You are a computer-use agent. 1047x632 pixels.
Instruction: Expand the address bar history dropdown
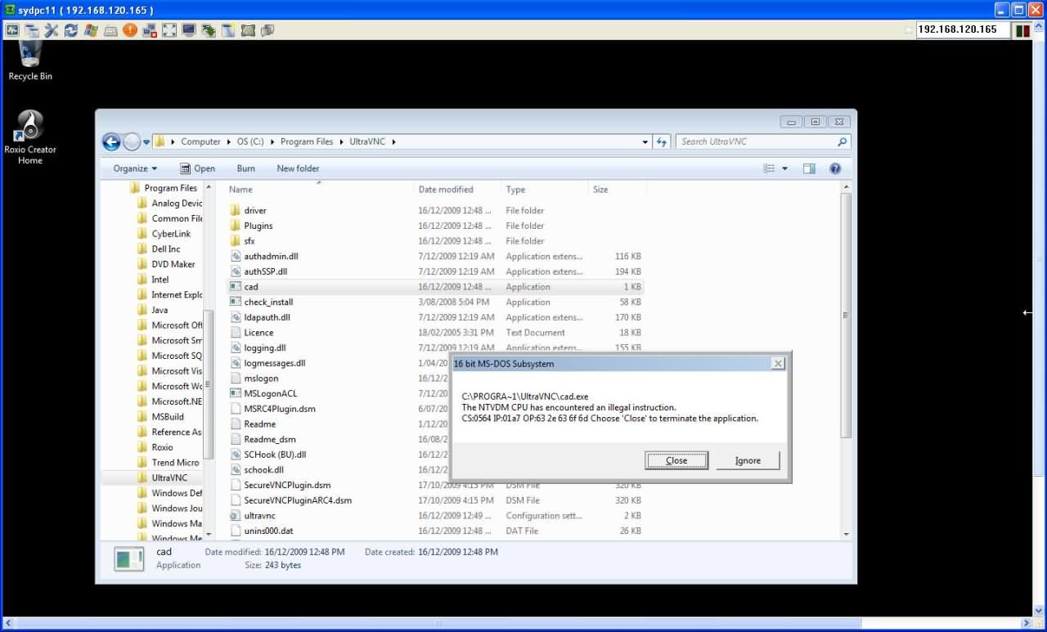[x=645, y=141]
